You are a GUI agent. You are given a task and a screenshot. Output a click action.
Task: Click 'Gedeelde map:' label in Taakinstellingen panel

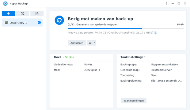(130, 70)
